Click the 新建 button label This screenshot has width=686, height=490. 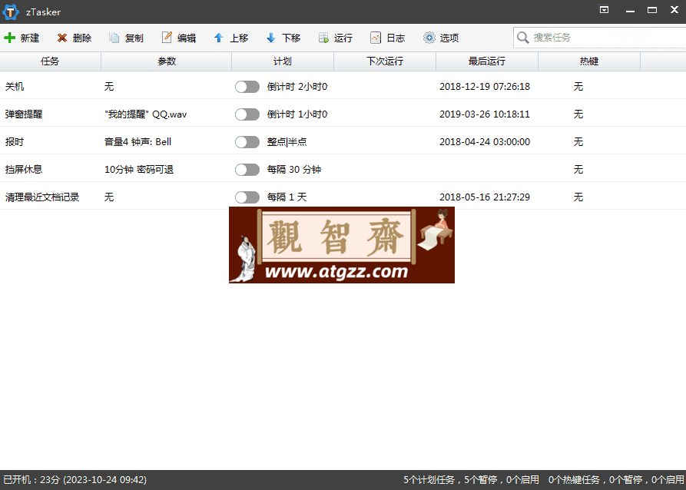(x=30, y=38)
